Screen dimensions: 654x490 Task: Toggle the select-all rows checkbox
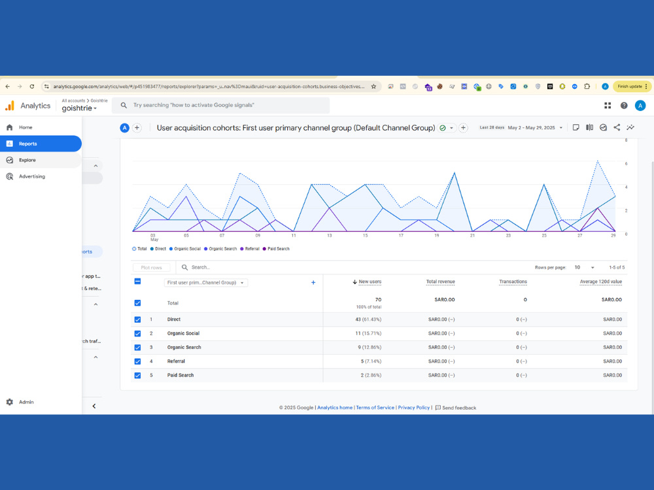pyautogui.click(x=137, y=281)
